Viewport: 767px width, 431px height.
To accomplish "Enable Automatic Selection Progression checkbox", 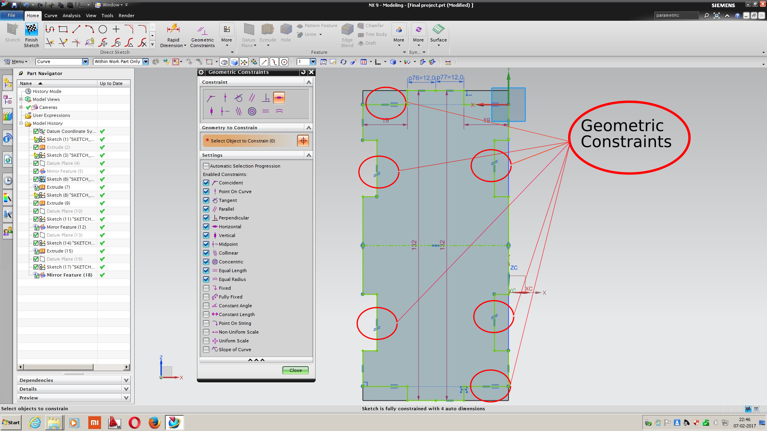I will pos(206,166).
